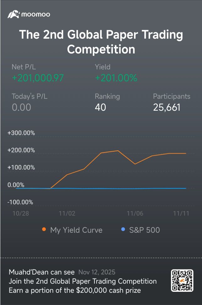202x305 pixels.
Task: Click the 11/11 end date label
Action: coord(181,213)
